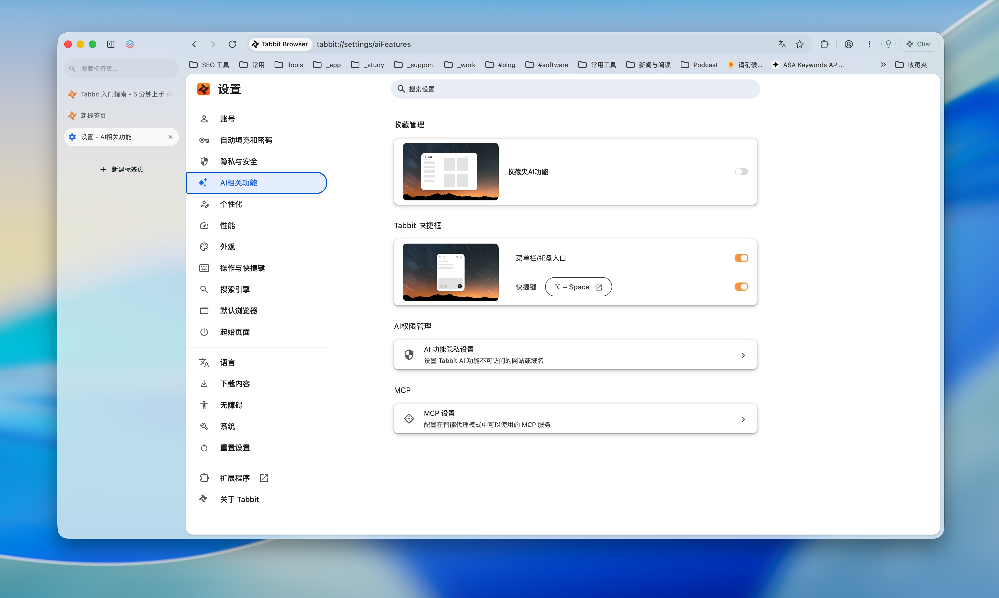The image size is (999, 598).
Task: Open the #blog bookmark folder
Action: [500, 64]
